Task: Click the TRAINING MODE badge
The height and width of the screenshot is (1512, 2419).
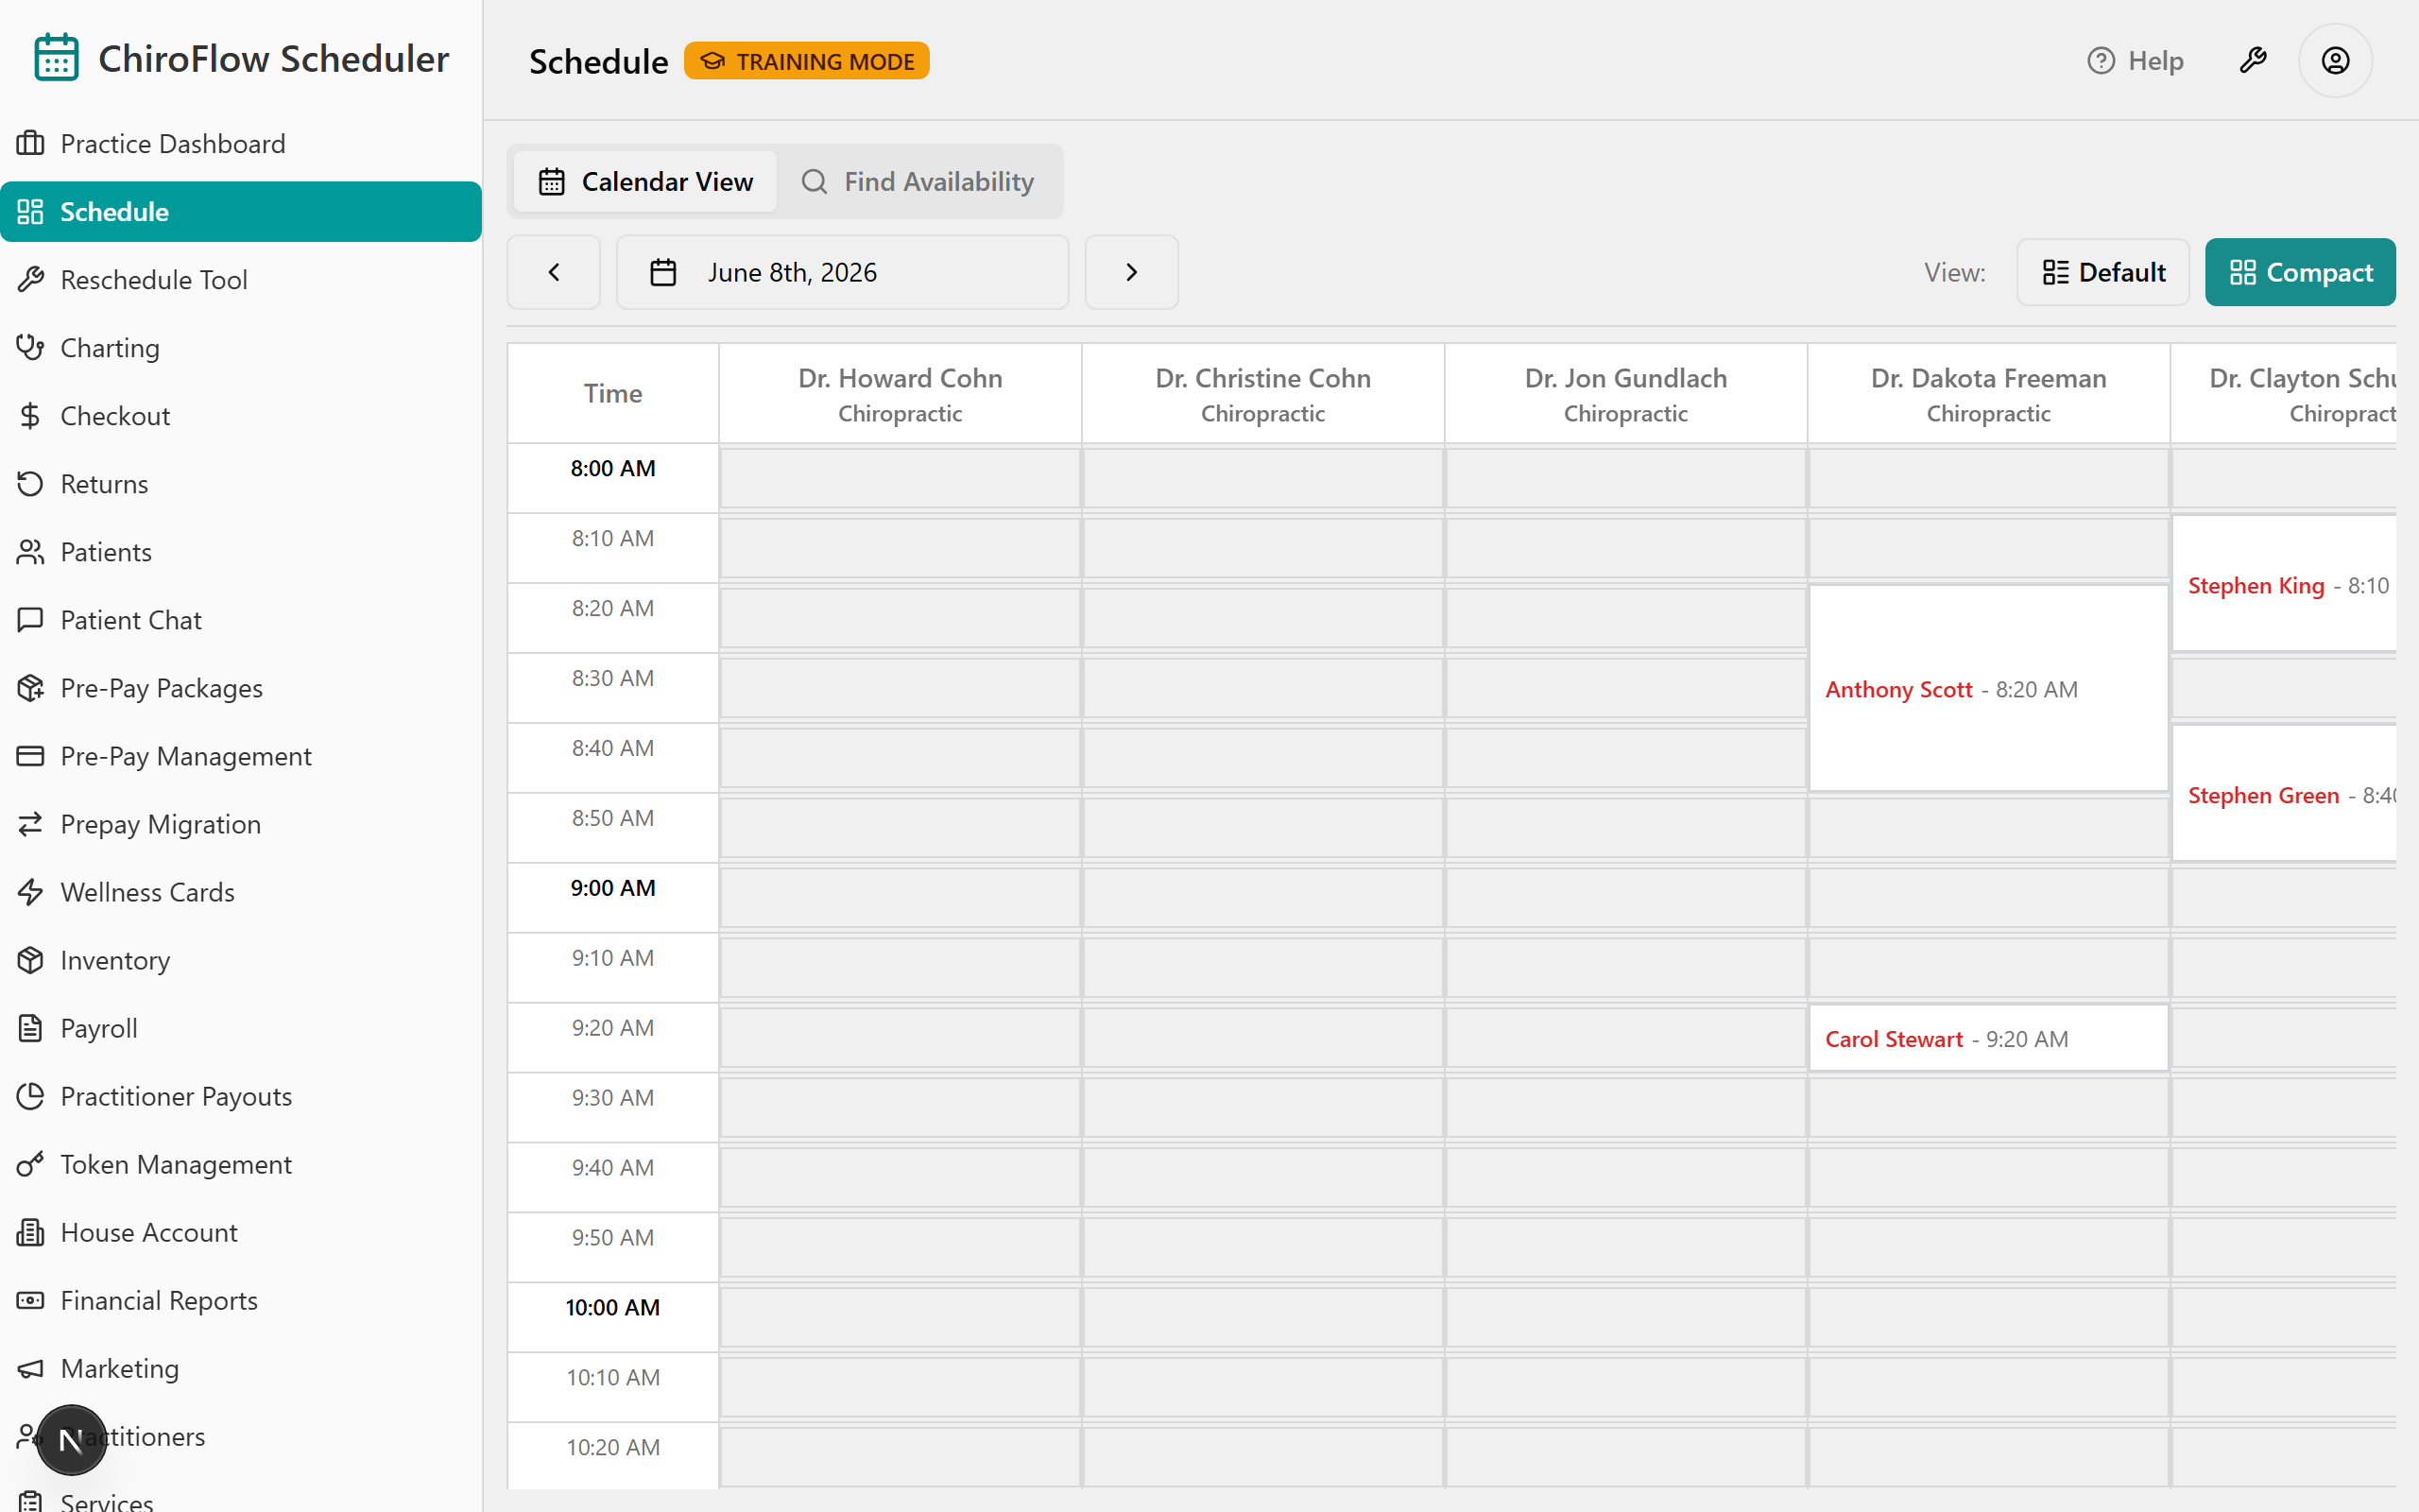Action: tap(807, 61)
